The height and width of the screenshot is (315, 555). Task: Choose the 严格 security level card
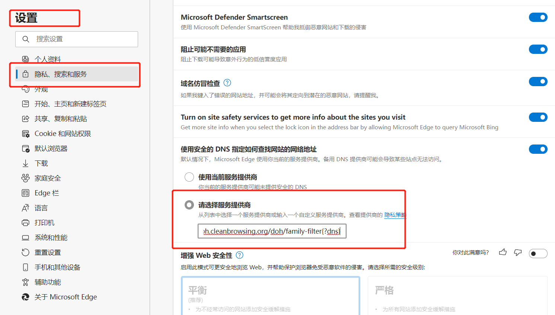(457, 296)
